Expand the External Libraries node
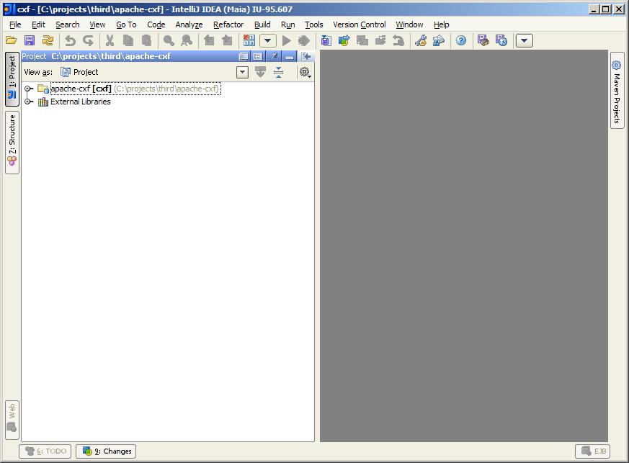The width and height of the screenshot is (629, 463). (x=27, y=102)
